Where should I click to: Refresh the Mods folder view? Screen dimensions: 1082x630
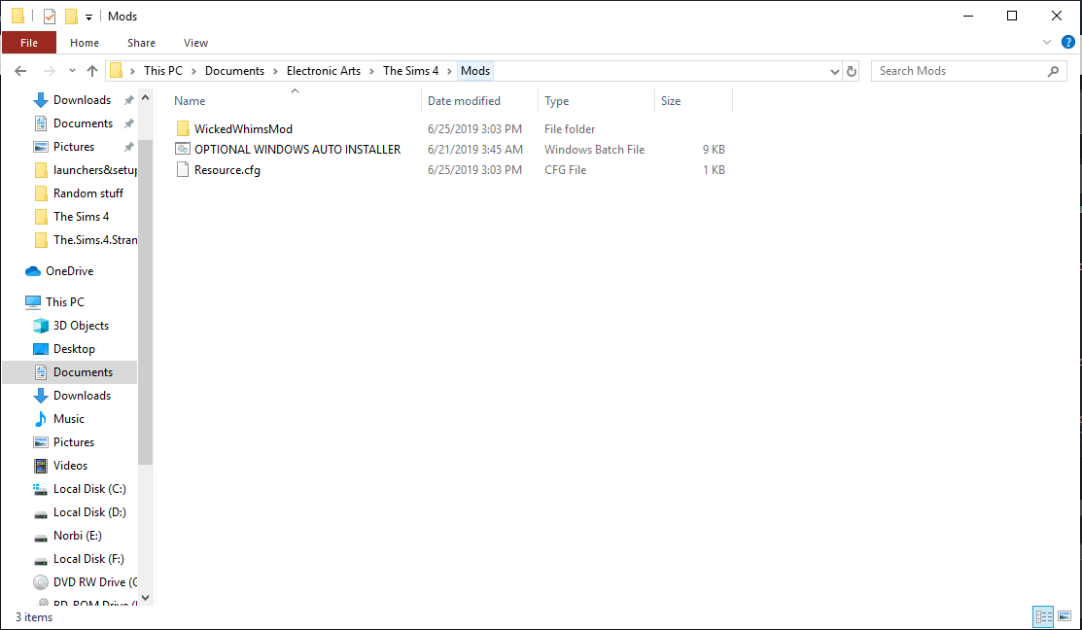pos(852,71)
